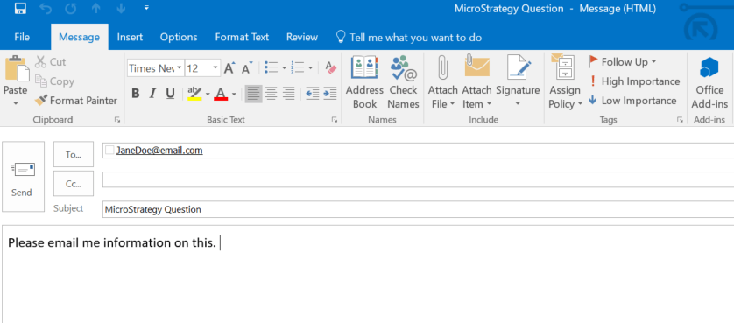Toggle Underline formatting

coord(171,93)
